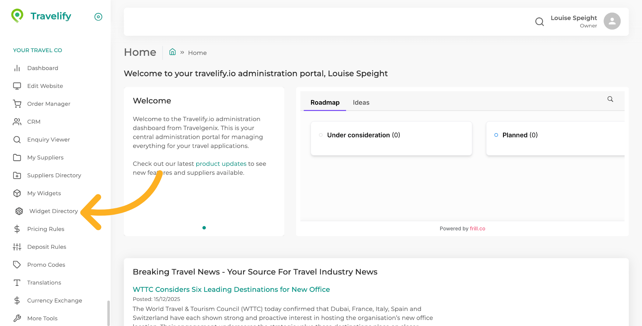Click the Edit Website monitor icon
This screenshot has width=642, height=326.
17,86
